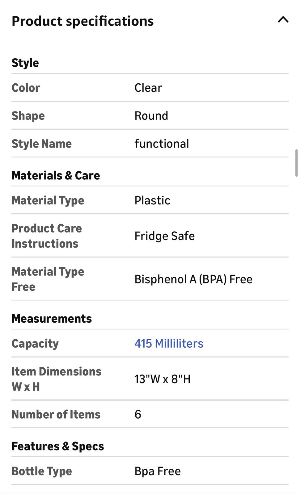The width and height of the screenshot is (300, 494).
Task: Collapse the Product specifications section chevron
Action: 283,20
